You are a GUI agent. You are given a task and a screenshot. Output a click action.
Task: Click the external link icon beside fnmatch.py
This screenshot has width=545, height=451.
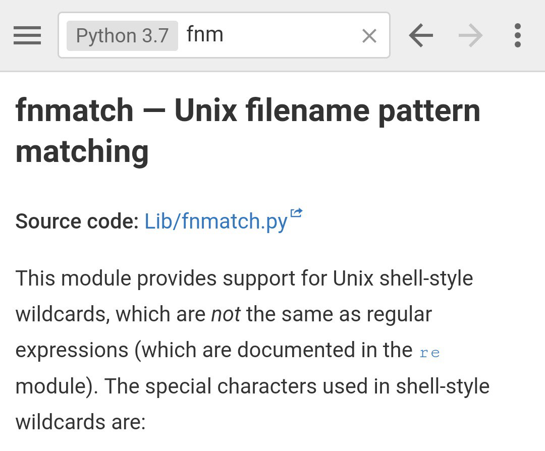coord(296,213)
